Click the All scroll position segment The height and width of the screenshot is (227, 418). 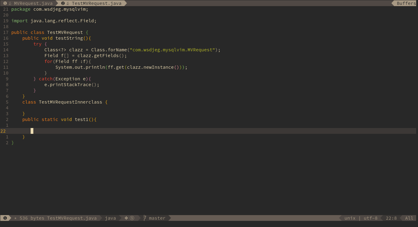pyautogui.click(x=409, y=218)
